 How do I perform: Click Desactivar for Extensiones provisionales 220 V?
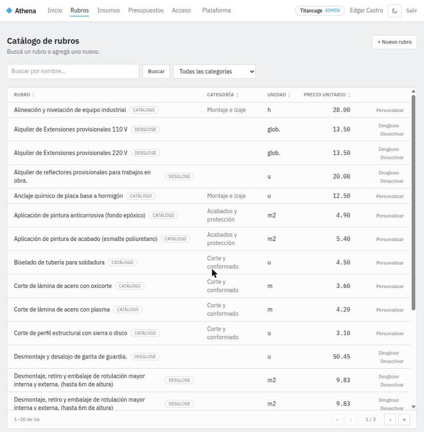click(x=392, y=157)
